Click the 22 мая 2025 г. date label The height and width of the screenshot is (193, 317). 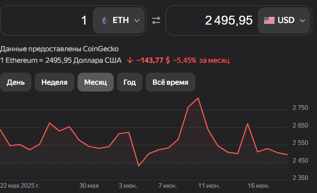(x=20, y=186)
